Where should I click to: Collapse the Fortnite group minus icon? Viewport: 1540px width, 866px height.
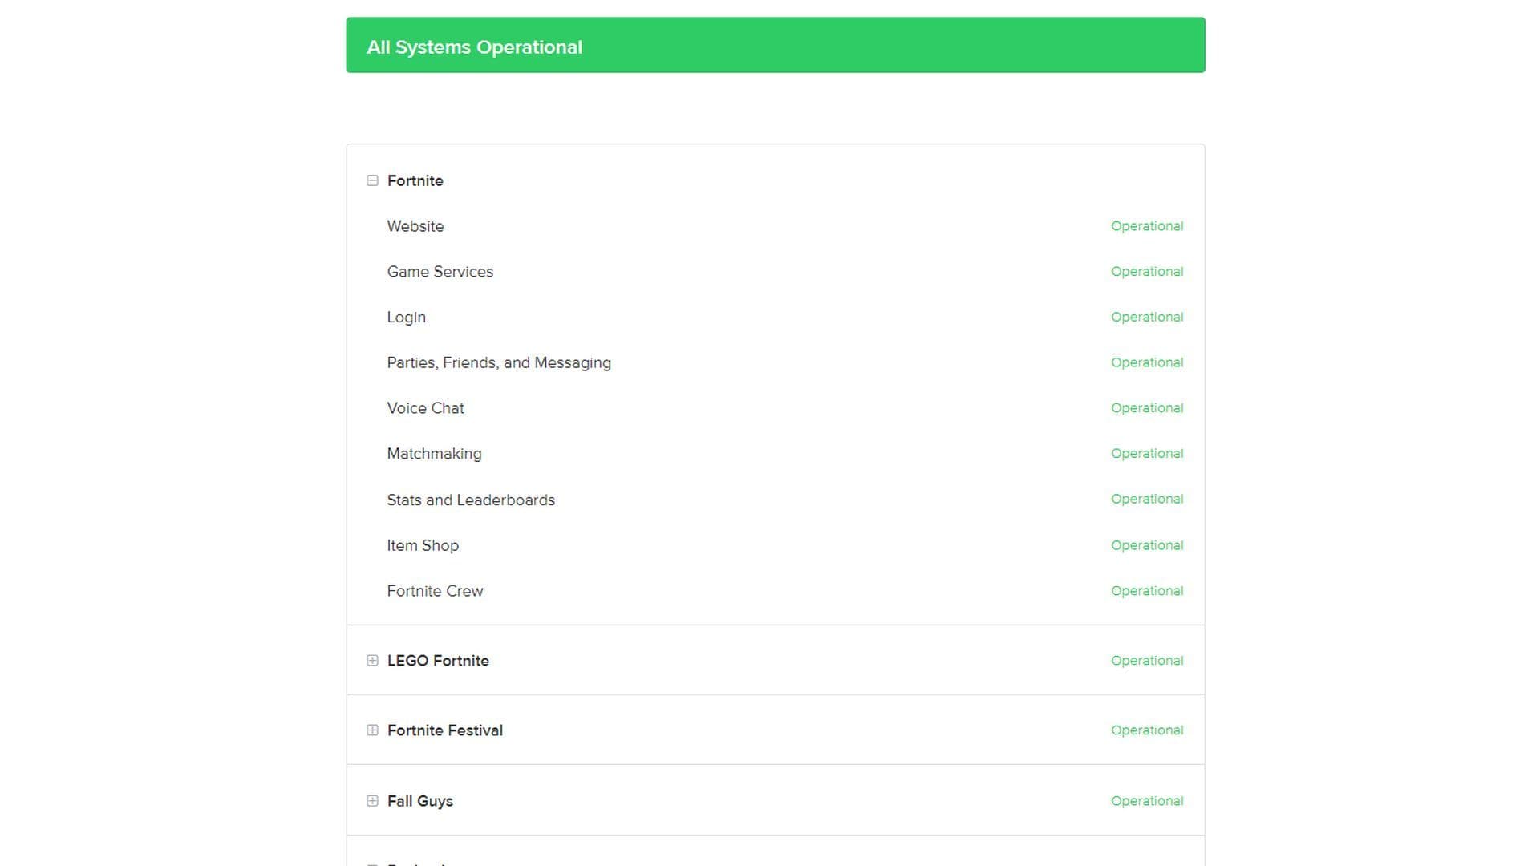[x=372, y=180]
